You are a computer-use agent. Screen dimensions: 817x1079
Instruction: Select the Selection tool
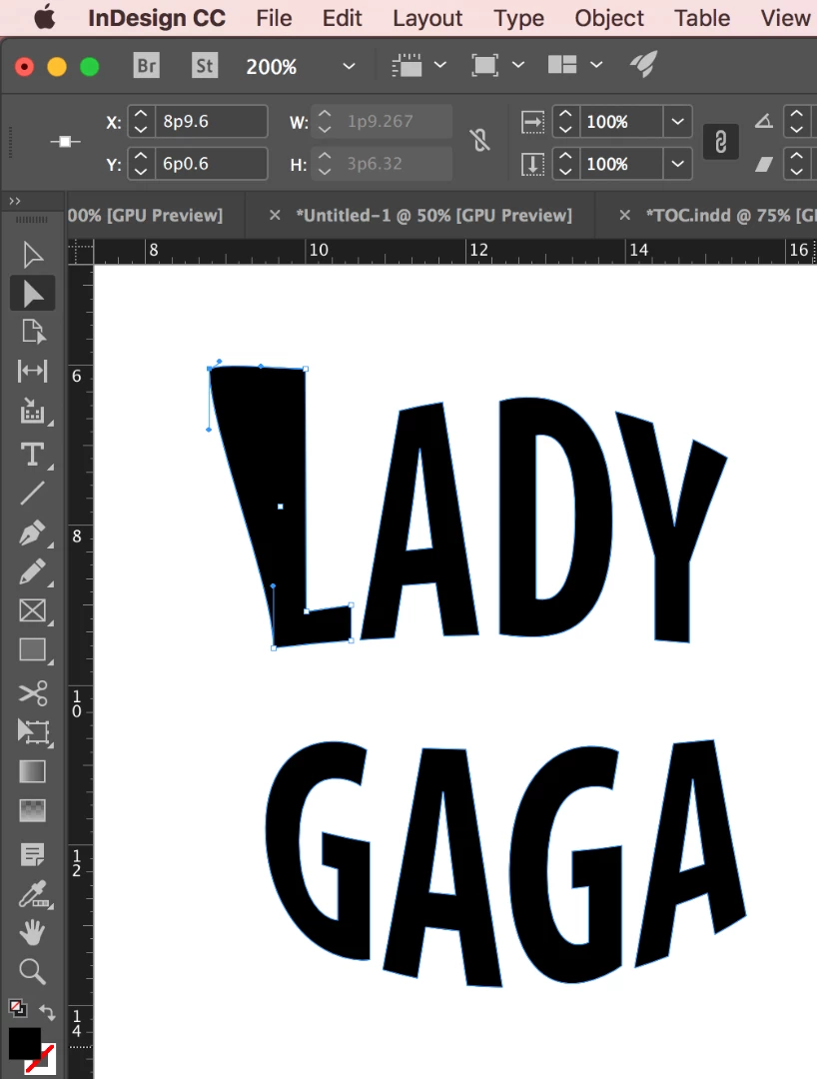[x=32, y=255]
